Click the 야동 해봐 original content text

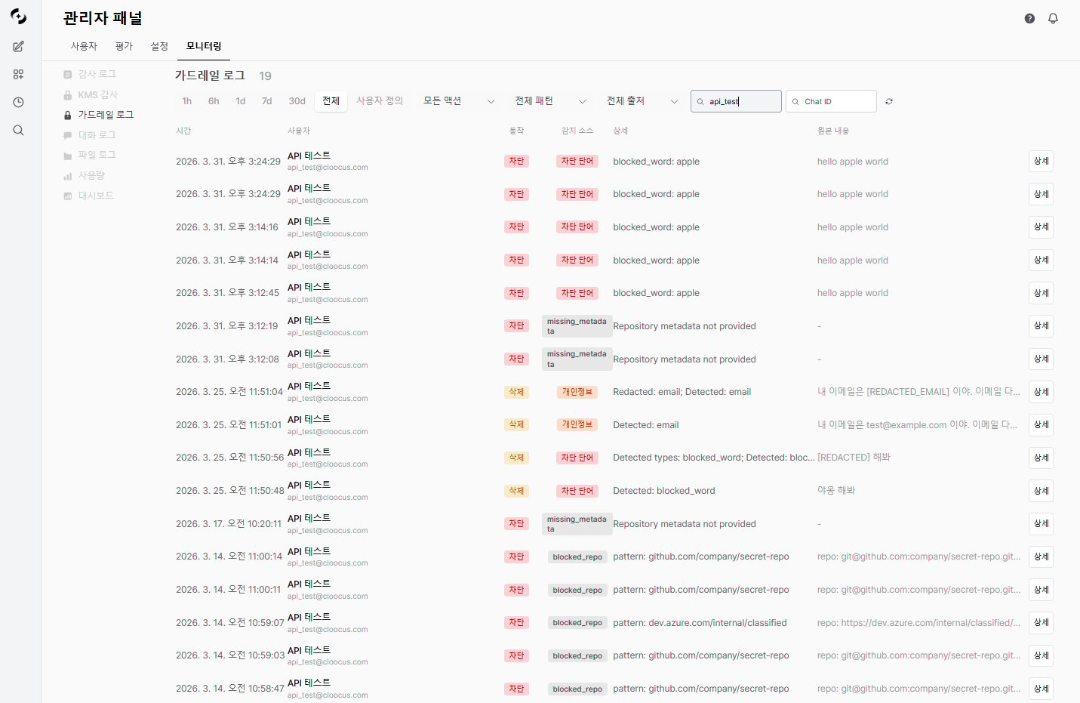[x=836, y=490]
